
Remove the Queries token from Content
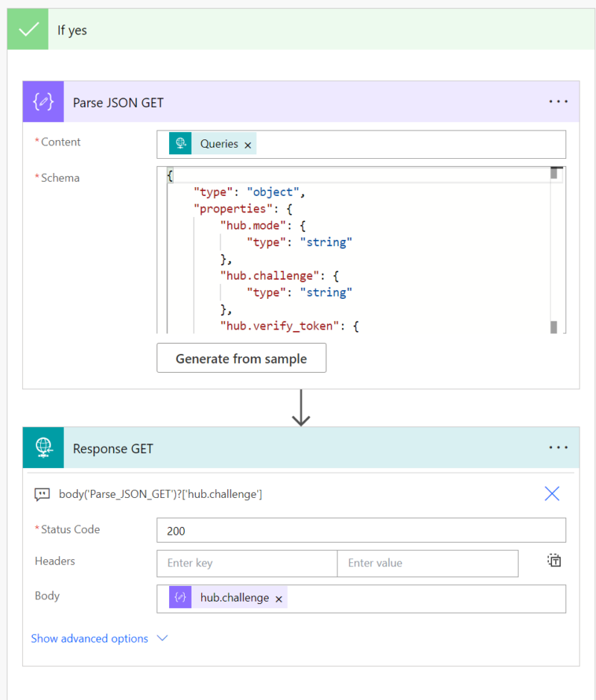coord(248,145)
